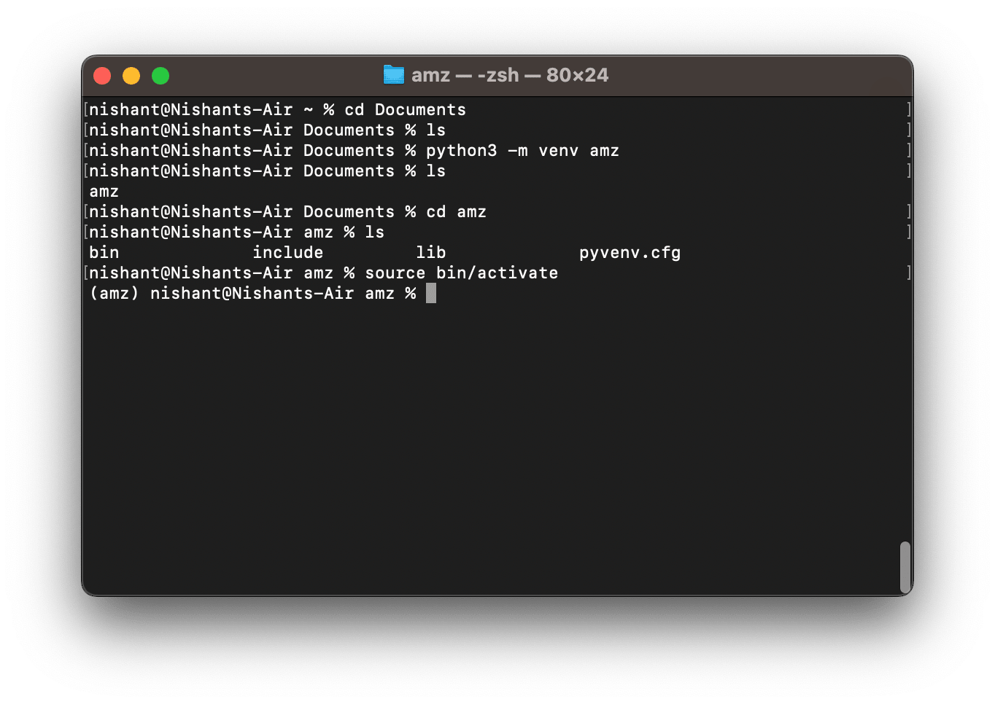Click the 'python3 -m venv amz' command
Viewport: 995px width, 704px height.
pyautogui.click(x=522, y=151)
